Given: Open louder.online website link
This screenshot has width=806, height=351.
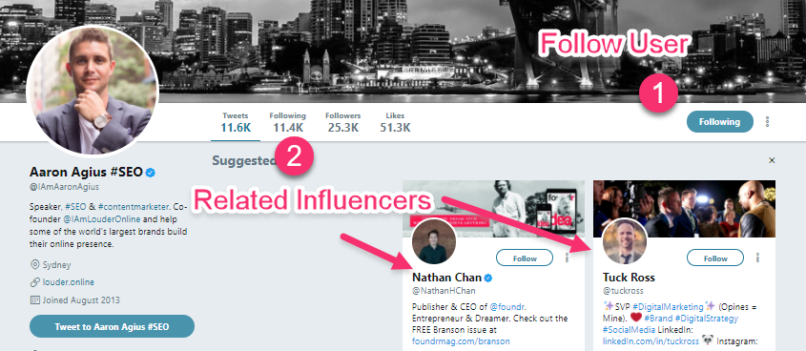Looking at the screenshot, I should click(69, 282).
